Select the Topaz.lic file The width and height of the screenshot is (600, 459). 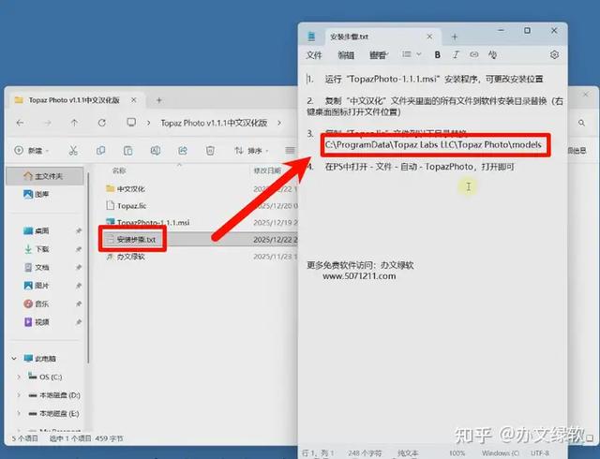(127, 206)
